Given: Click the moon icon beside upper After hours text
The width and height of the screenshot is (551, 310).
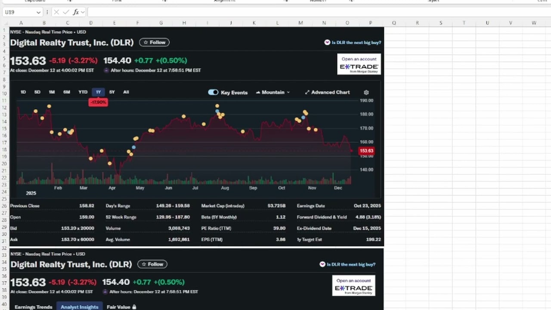Looking at the screenshot, I should [x=106, y=70].
